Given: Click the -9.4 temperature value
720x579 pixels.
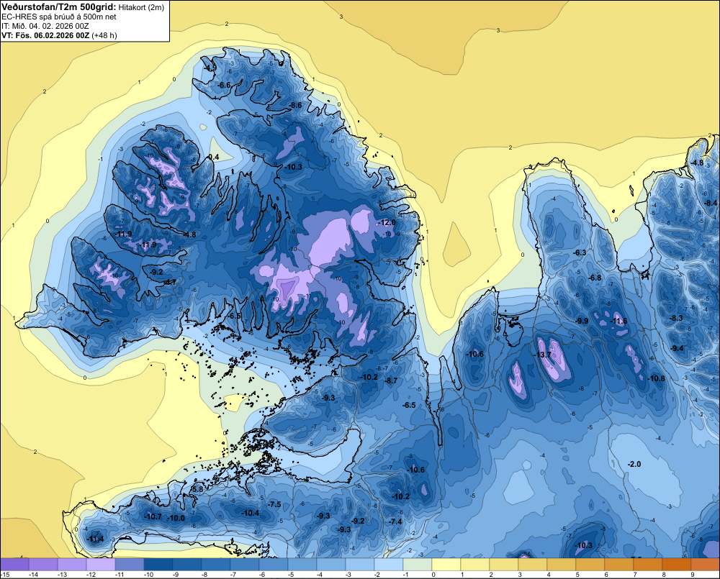Looking at the screenshot, I should 677,348.
